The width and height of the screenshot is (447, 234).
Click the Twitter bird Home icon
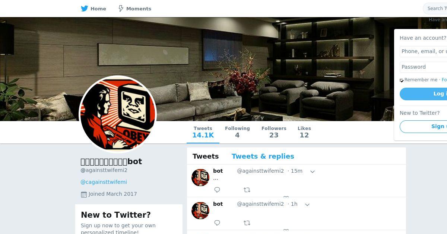coord(85,9)
